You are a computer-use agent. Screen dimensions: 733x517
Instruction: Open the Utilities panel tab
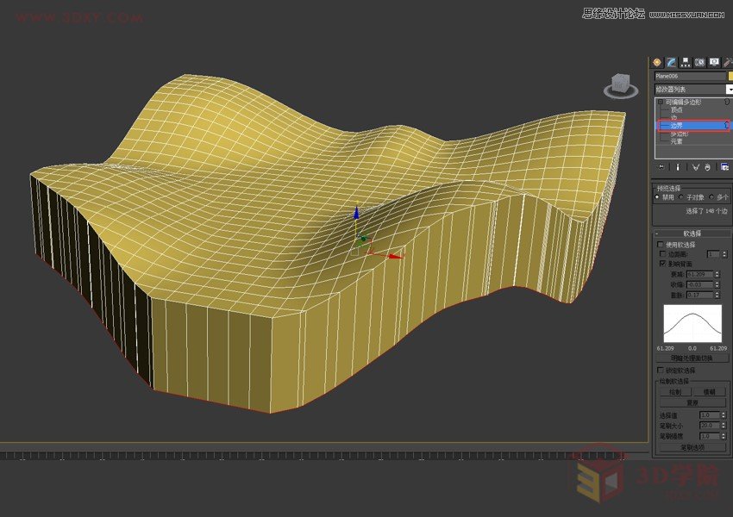(x=727, y=62)
